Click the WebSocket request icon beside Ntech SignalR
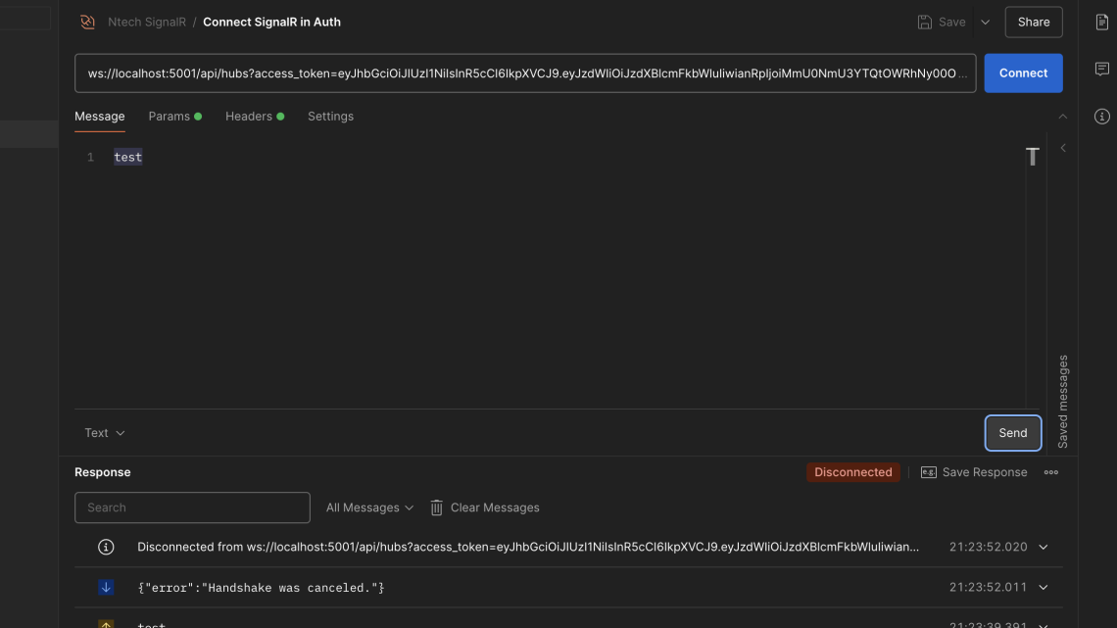 (x=87, y=23)
